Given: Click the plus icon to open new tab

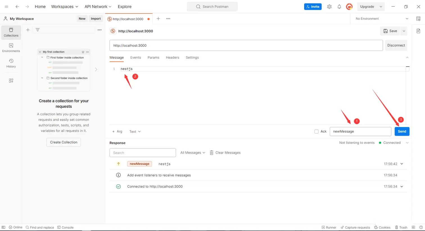Looking at the screenshot, I should (x=158, y=19).
